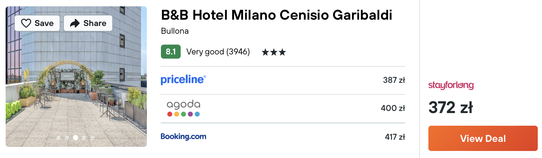
Task: Click the green 8.1 rating badge
Action: click(171, 52)
